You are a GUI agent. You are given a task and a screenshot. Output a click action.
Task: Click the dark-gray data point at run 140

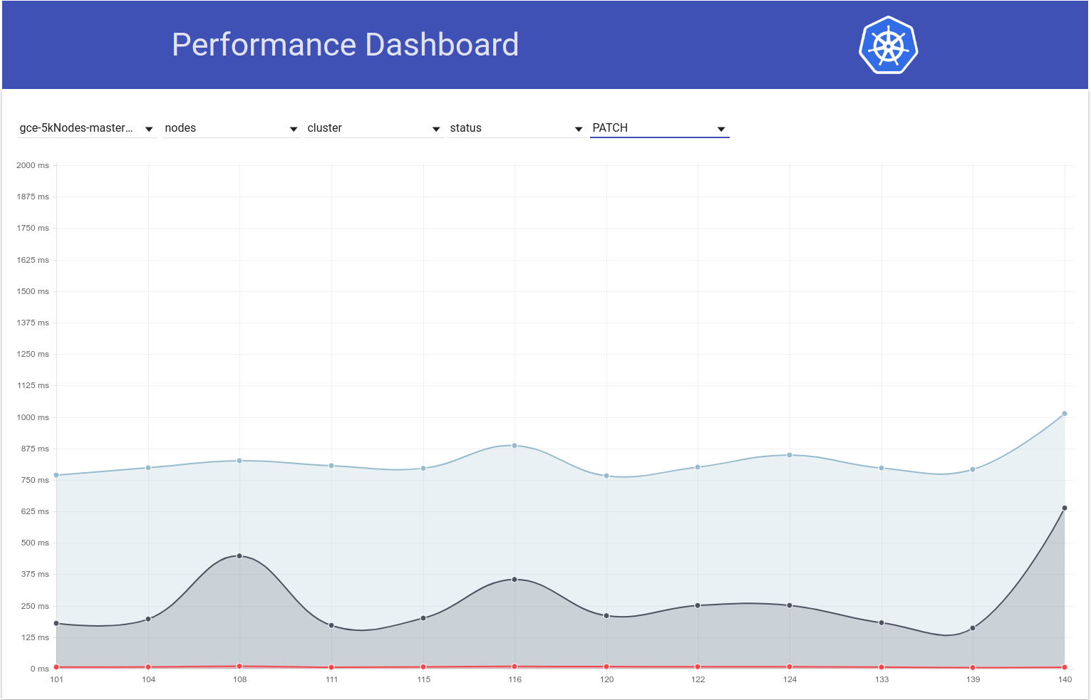[1065, 508]
